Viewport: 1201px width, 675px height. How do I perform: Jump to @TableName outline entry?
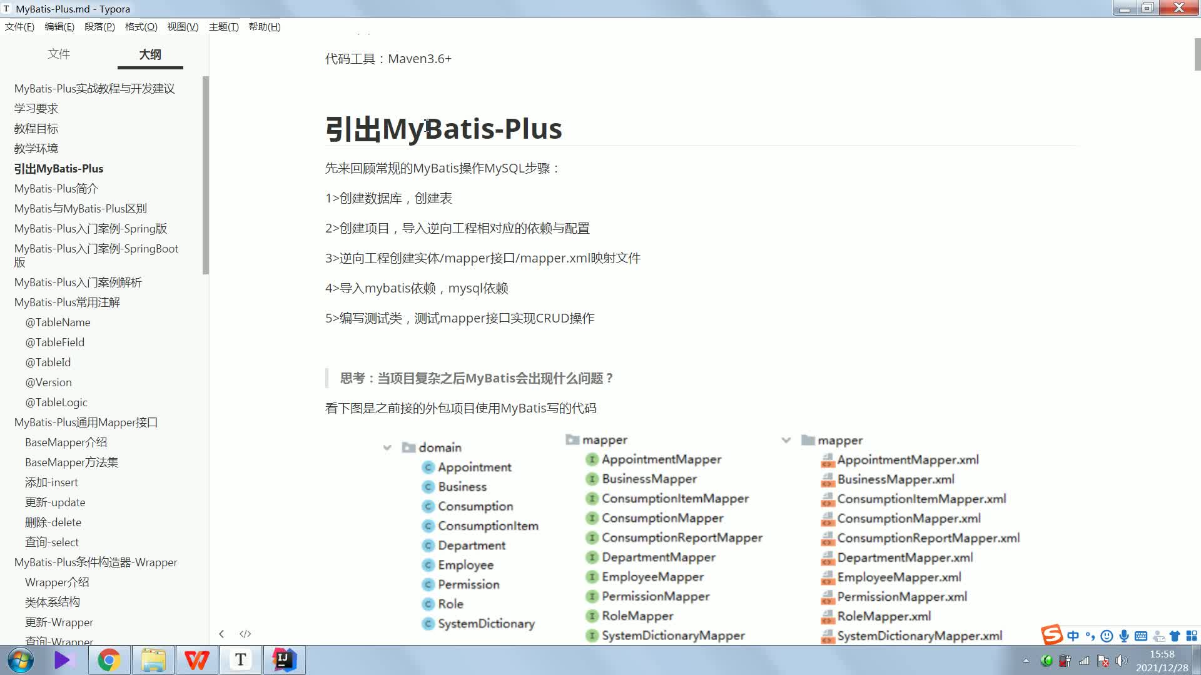58,322
